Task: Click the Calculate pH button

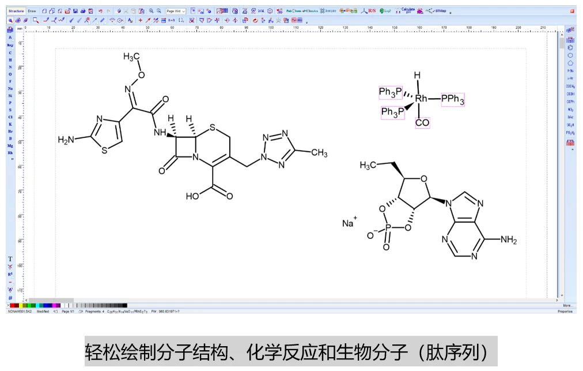Action: click(x=405, y=11)
